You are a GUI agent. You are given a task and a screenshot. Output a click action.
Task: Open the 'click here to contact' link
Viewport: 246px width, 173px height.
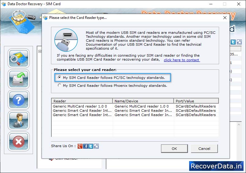[182, 60]
